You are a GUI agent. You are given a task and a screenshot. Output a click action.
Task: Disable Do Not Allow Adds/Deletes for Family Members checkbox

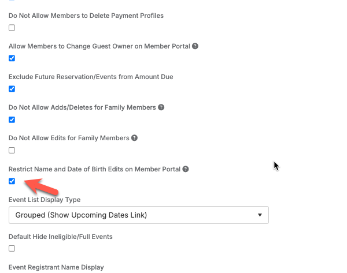click(x=12, y=120)
